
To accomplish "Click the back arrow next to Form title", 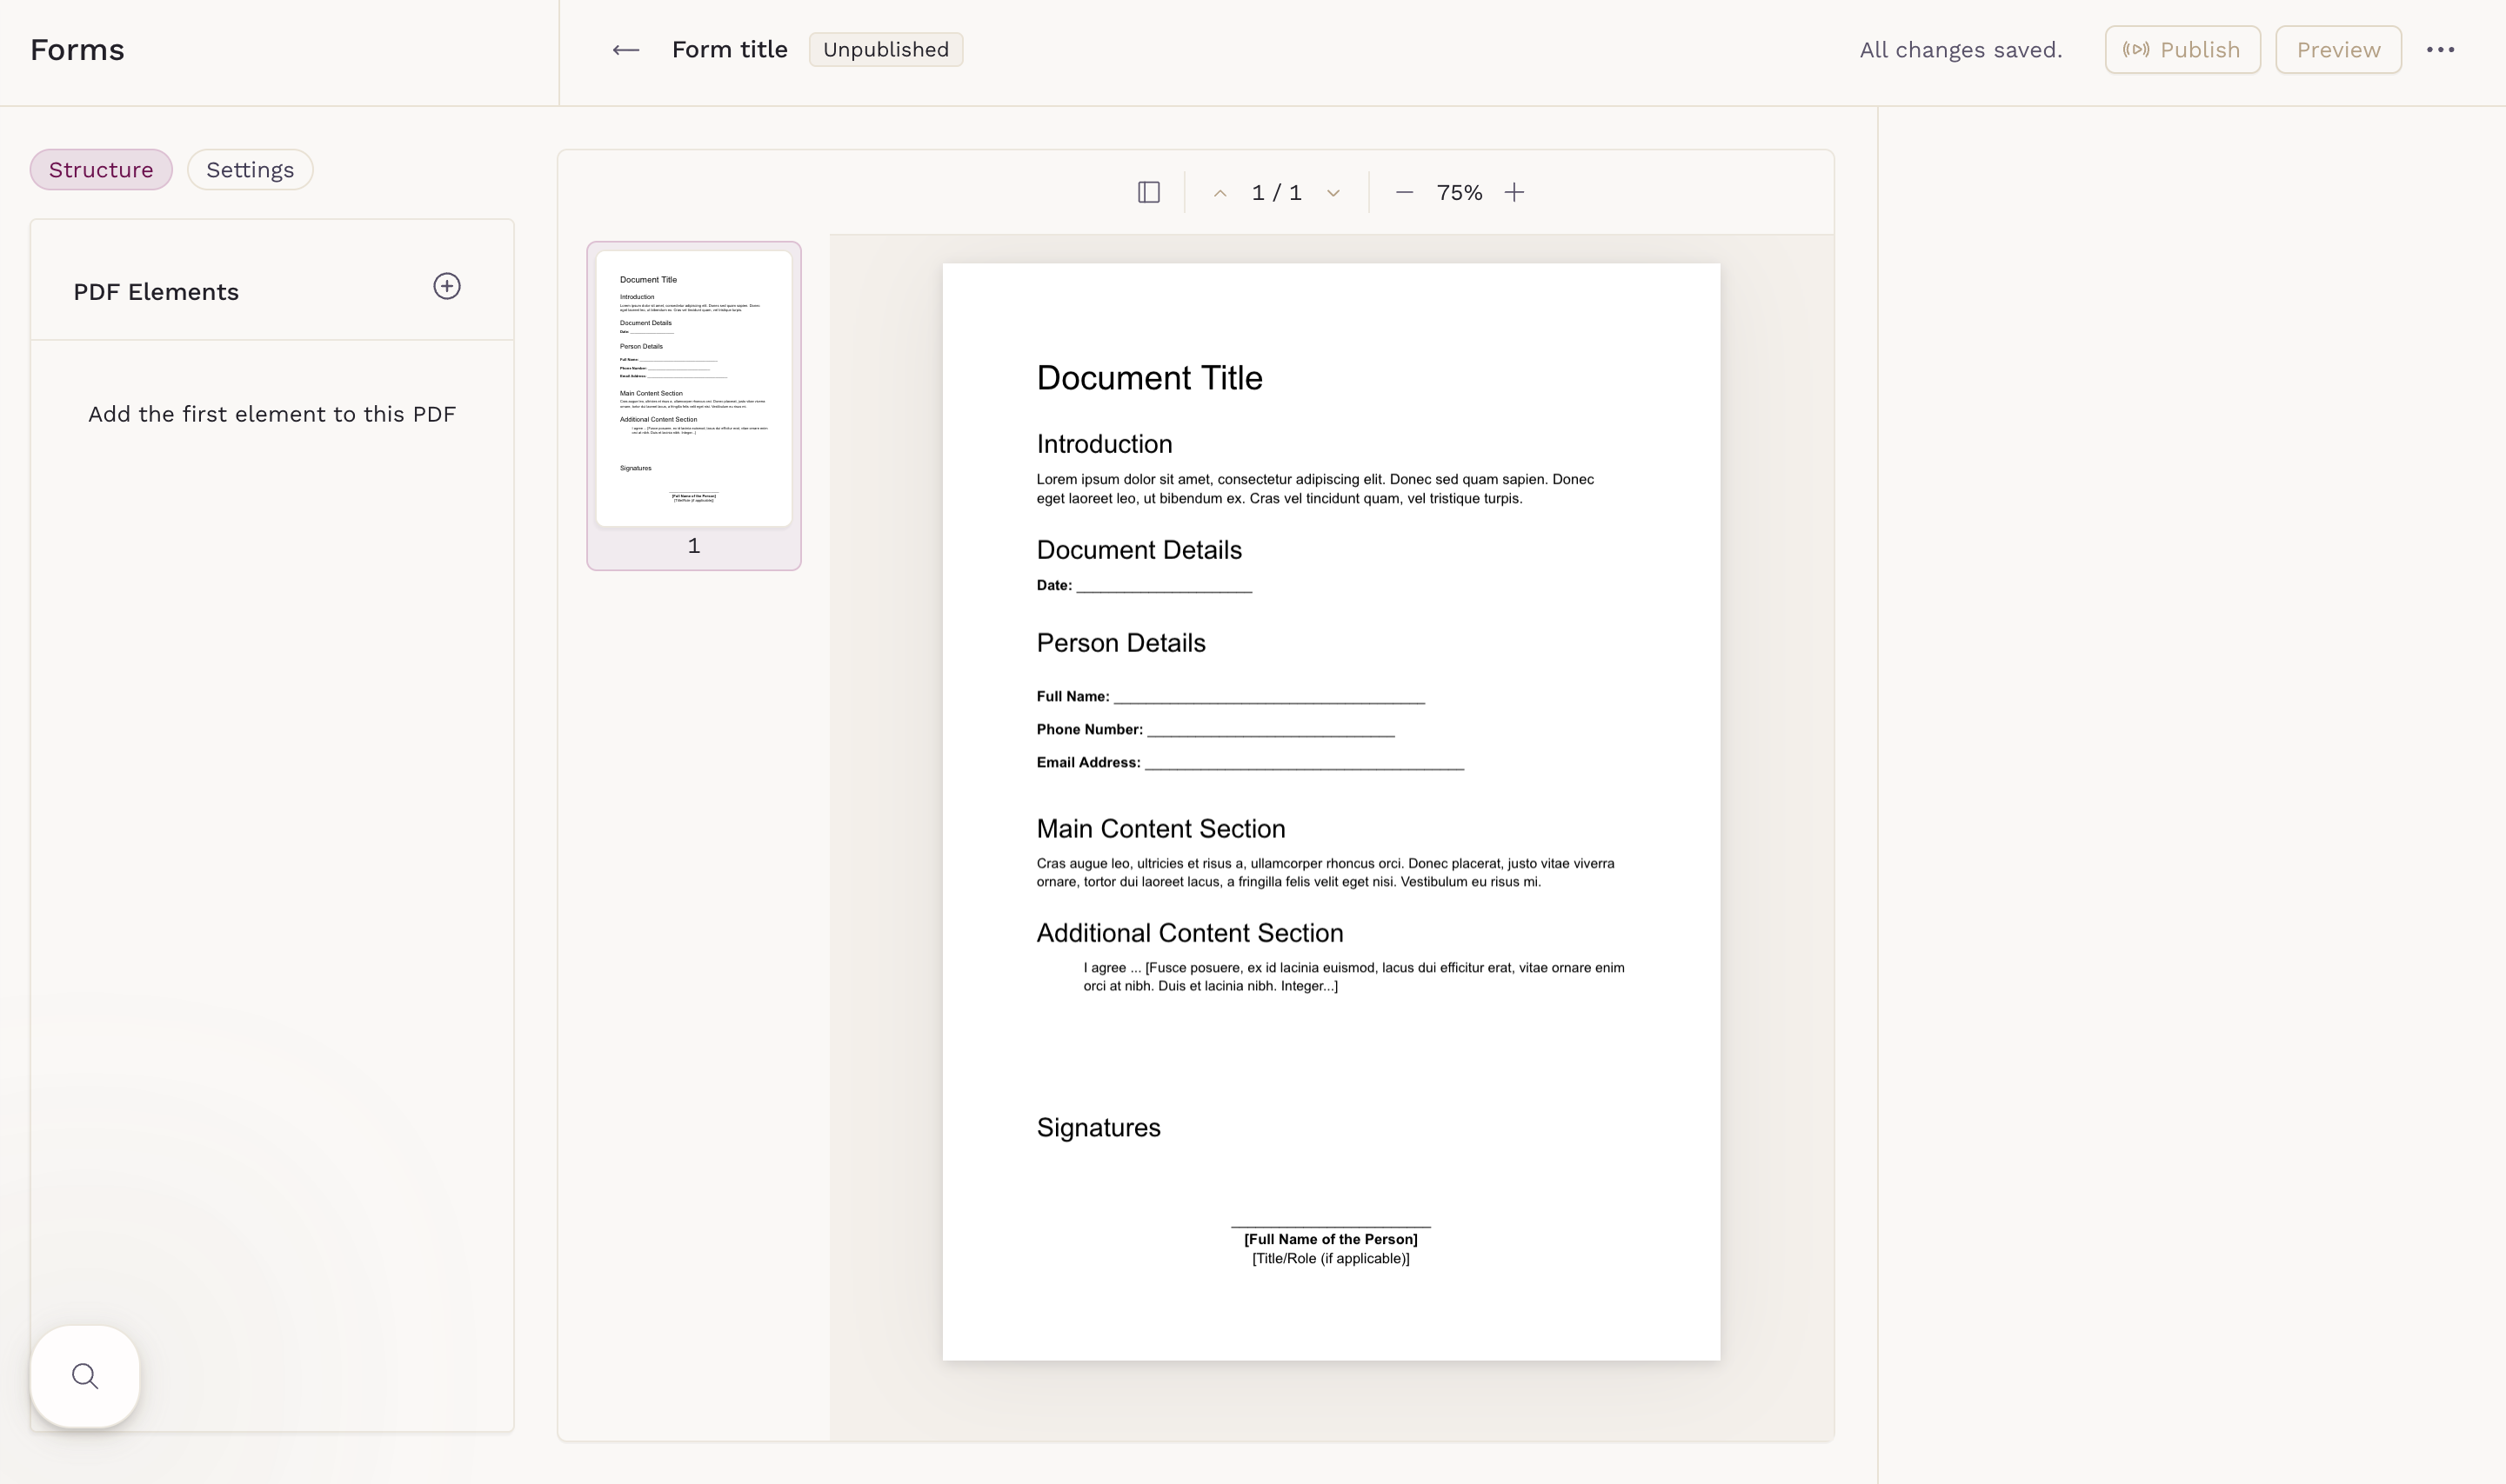I will pyautogui.click(x=625, y=50).
